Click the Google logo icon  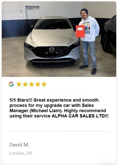pyautogui.click(x=11, y=84)
